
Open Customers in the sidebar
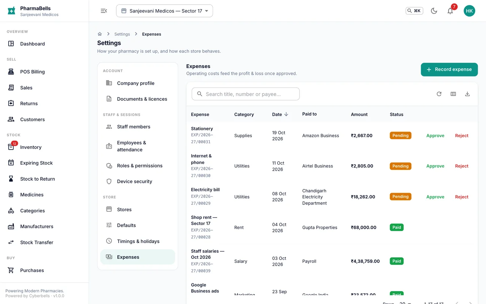click(44, 119)
